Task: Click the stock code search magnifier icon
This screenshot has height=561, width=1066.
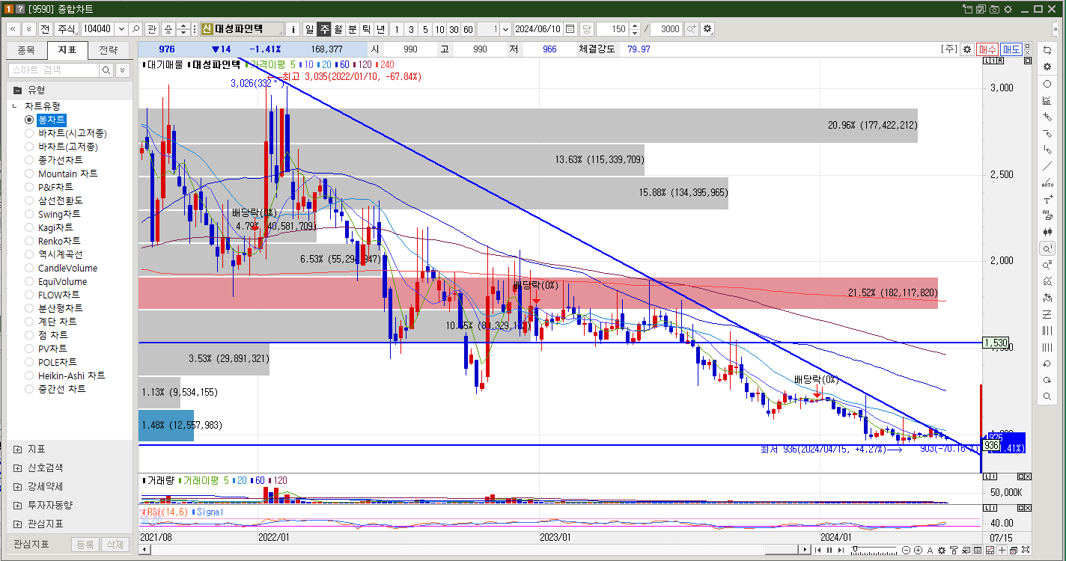Action: click(135, 28)
